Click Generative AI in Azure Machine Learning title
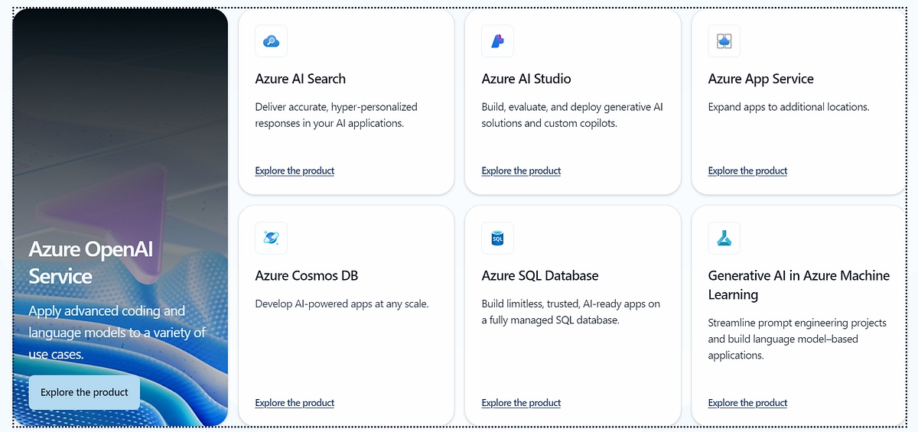 pyautogui.click(x=799, y=284)
